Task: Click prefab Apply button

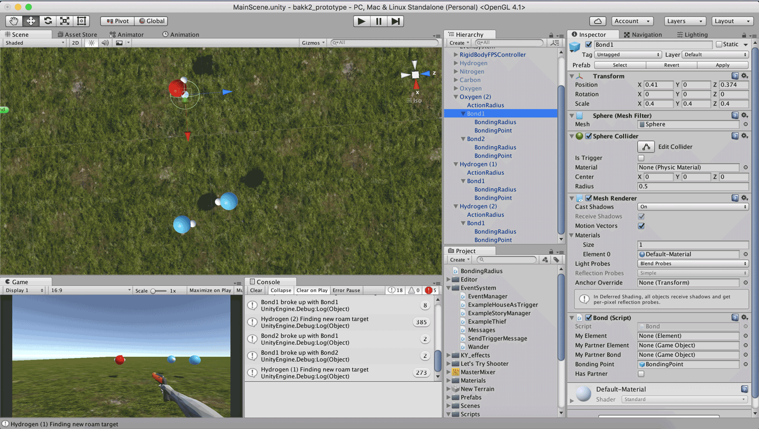Action: (x=723, y=65)
